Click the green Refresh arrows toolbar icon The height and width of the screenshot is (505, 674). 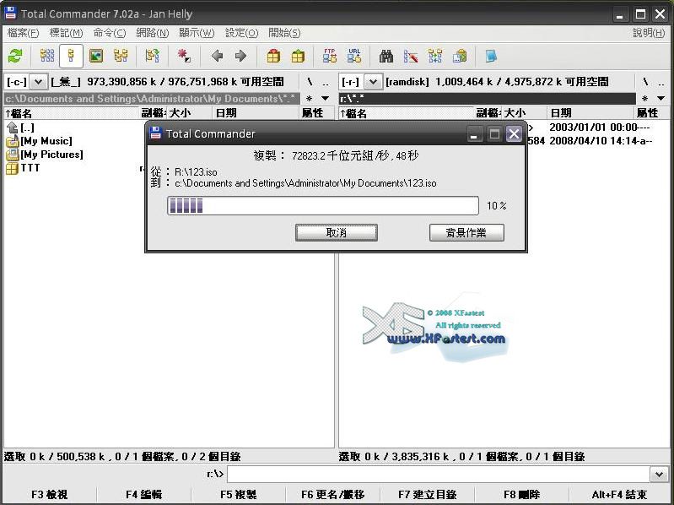pyautogui.click(x=15, y=56)
